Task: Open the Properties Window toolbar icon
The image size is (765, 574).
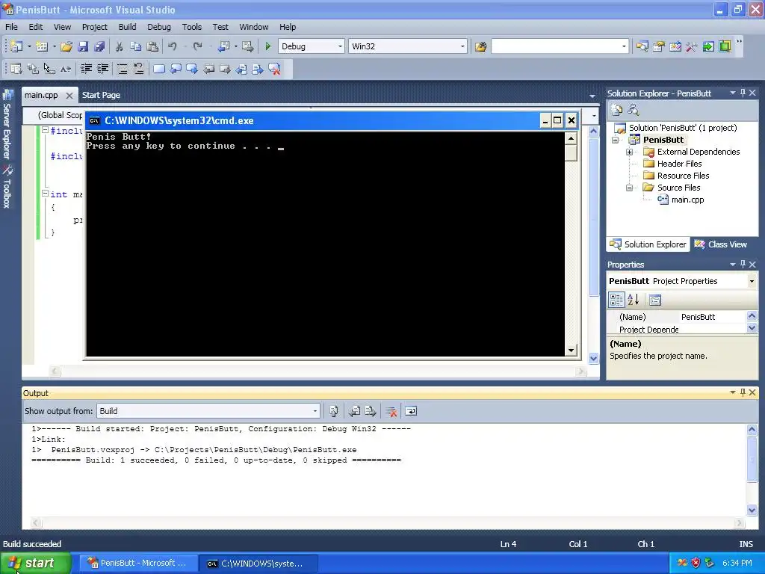Action: click(x=659, y=46)
